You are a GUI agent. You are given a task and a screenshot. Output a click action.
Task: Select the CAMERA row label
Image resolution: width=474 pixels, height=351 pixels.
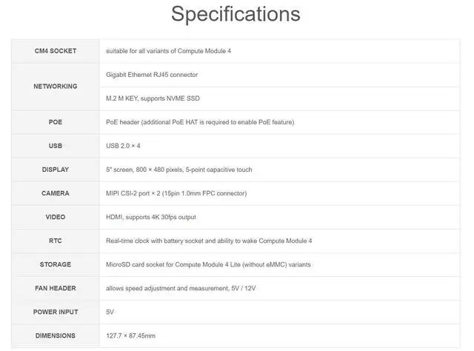coord(56,193)
